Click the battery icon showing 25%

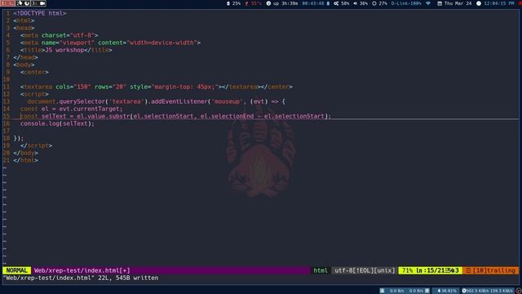228,3
